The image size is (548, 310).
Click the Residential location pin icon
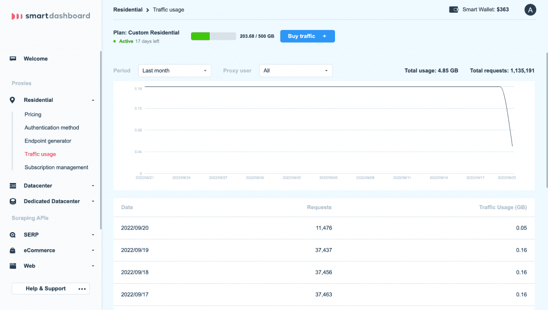[13, 100]
